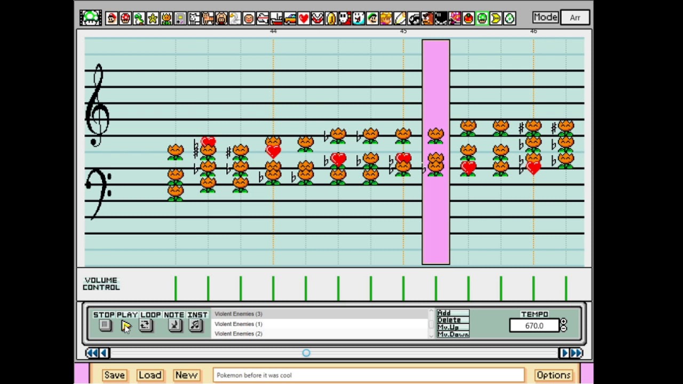Click Mv.Up to move the song up
Viewport: 683px width, 384px height.
click(x=452, y=327)
